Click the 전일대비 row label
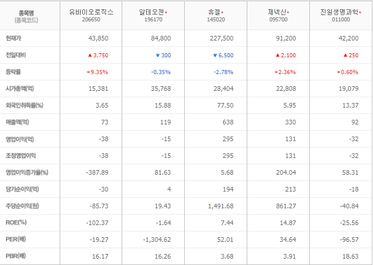Screen dimensions: 373x265 [16, 55]
